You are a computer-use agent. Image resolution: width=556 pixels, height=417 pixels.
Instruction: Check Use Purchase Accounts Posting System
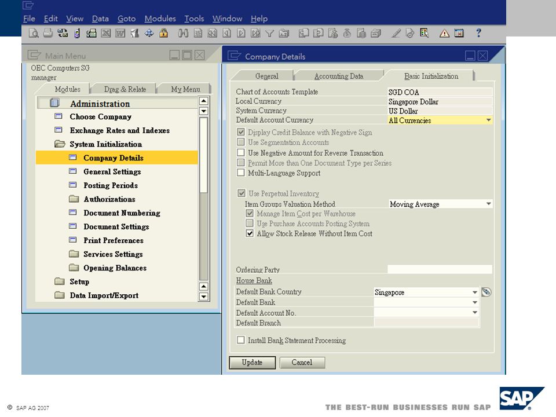click(x=250, y=224)
